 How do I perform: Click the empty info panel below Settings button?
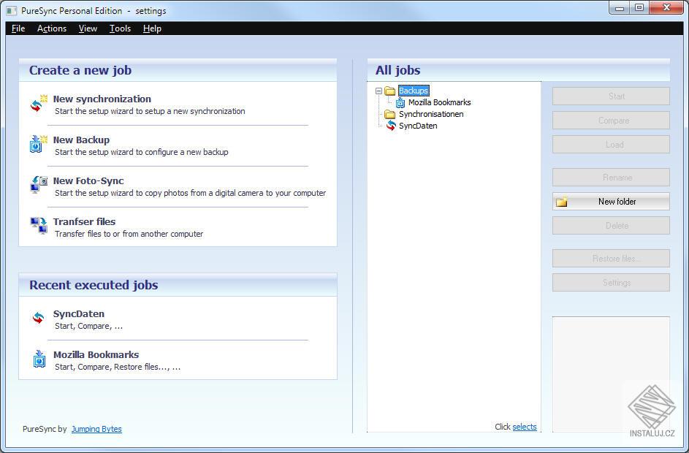pos(611,374)
